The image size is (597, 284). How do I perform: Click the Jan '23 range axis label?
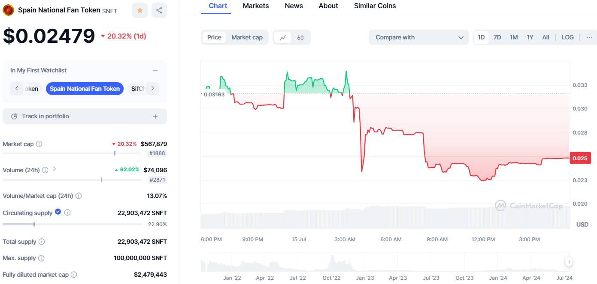[x=365, y=278]
